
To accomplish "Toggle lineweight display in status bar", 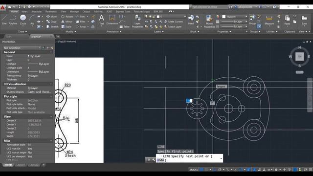I will coord(248,170).
